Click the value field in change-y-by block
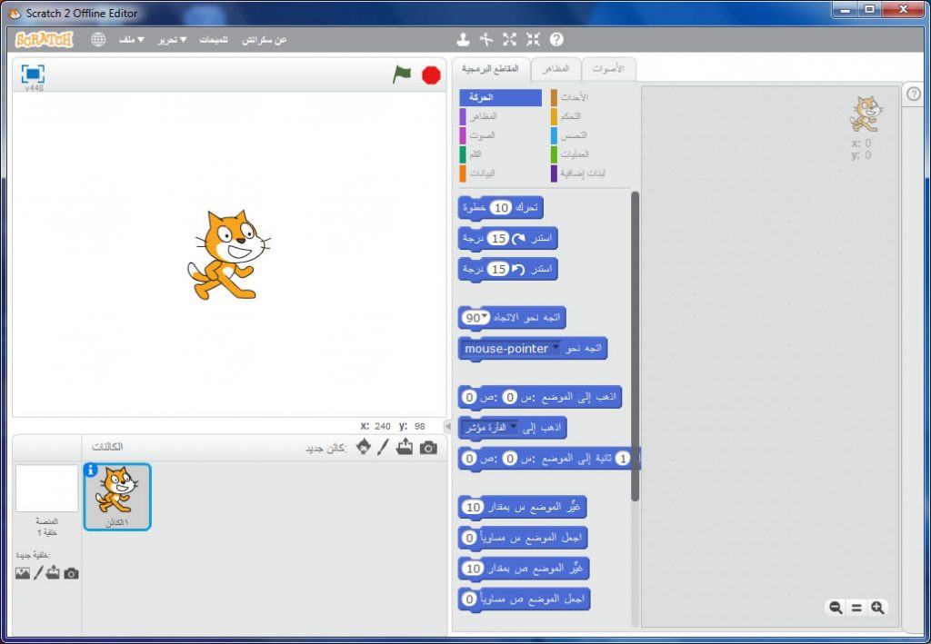 [473, 569]
